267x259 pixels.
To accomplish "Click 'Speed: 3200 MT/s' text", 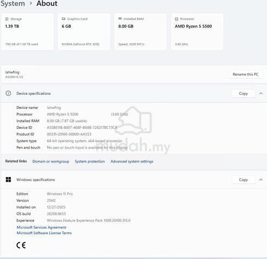I will click(131, 44).
